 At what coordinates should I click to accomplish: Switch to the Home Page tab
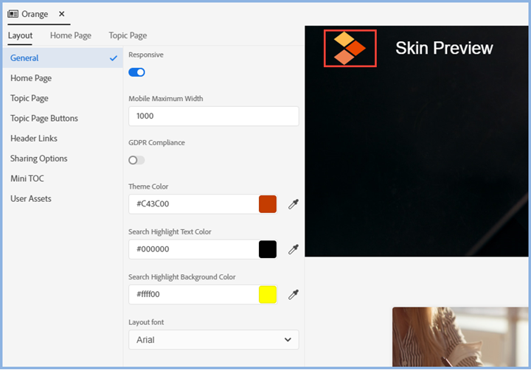[x=71, y=35]
